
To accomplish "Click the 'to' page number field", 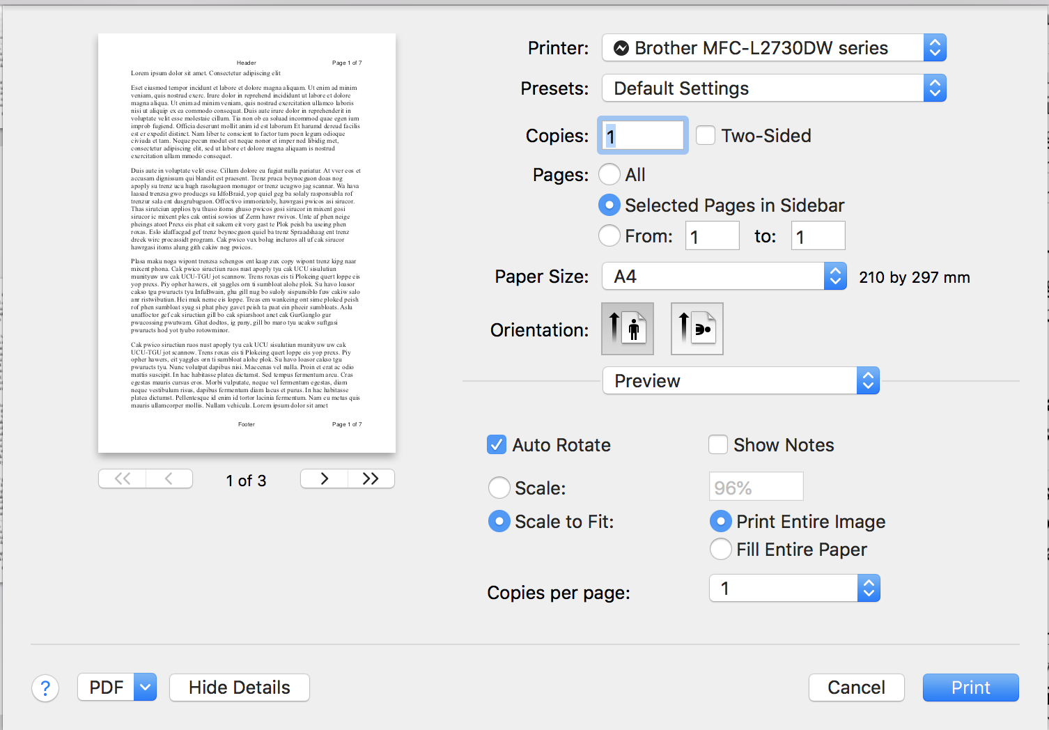I will coord(818,235).
